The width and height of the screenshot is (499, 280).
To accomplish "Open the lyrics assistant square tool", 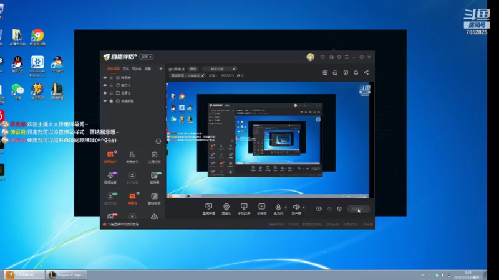I will click(x=154, y=198).
